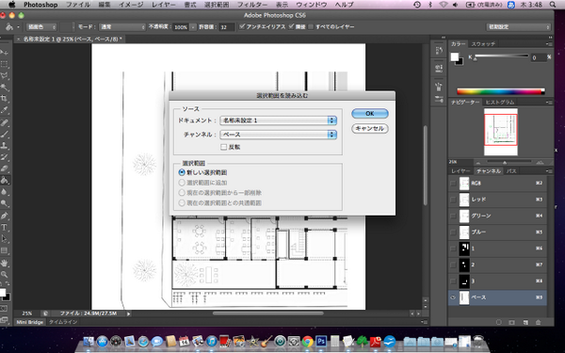Toggle the アンチエイリアス checkbox
The image size is (565, 353).
click(x=242, y=26)
